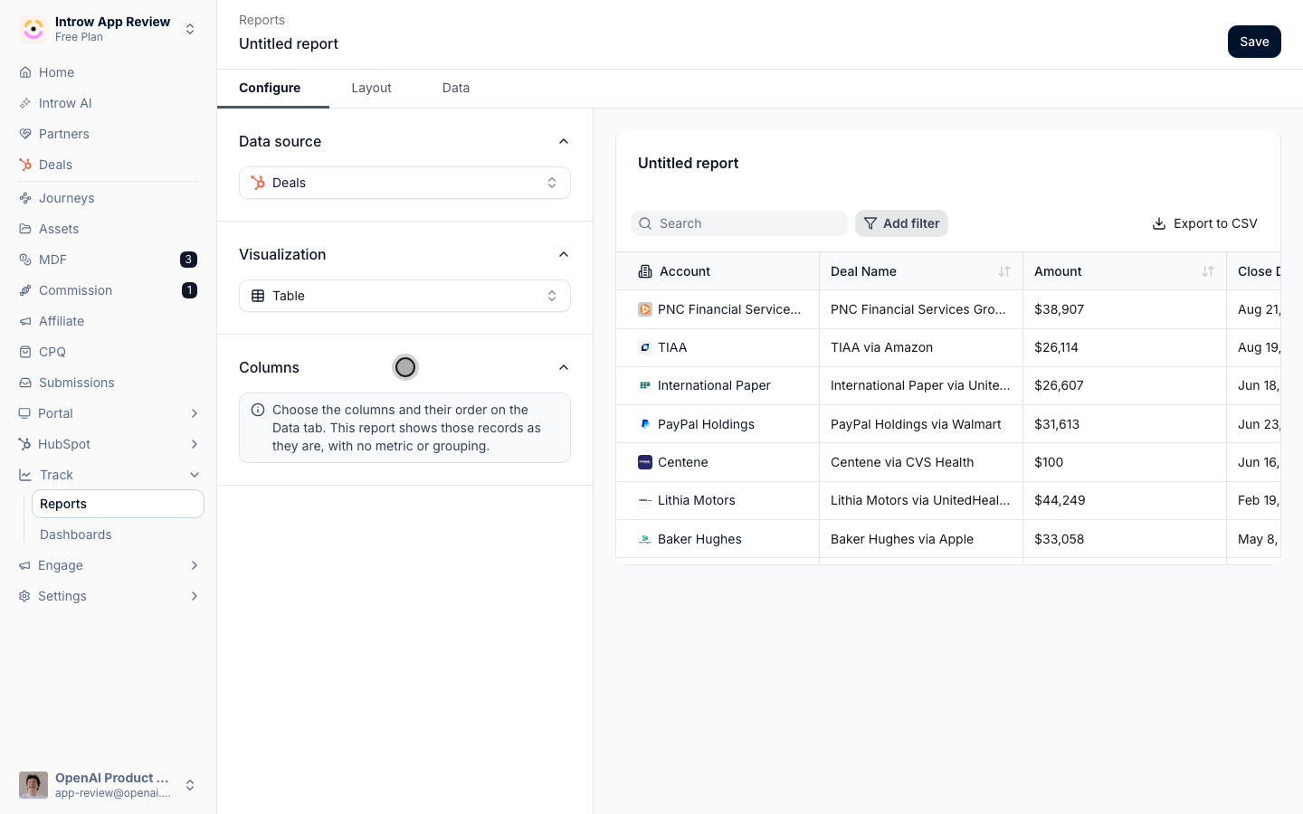Open the Deals HubSpot sidebar item
This screenshot has width=1303, height=814.
click(x=109, y=165)
